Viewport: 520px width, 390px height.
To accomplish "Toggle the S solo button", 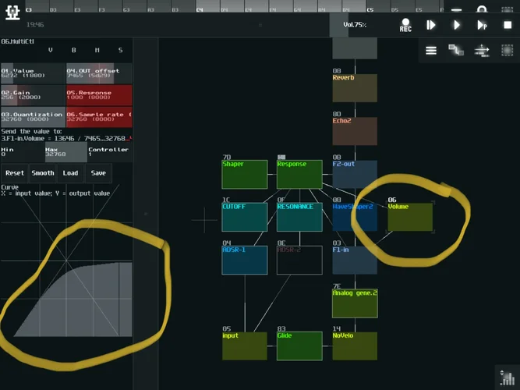I will click(x=120, y=50).
